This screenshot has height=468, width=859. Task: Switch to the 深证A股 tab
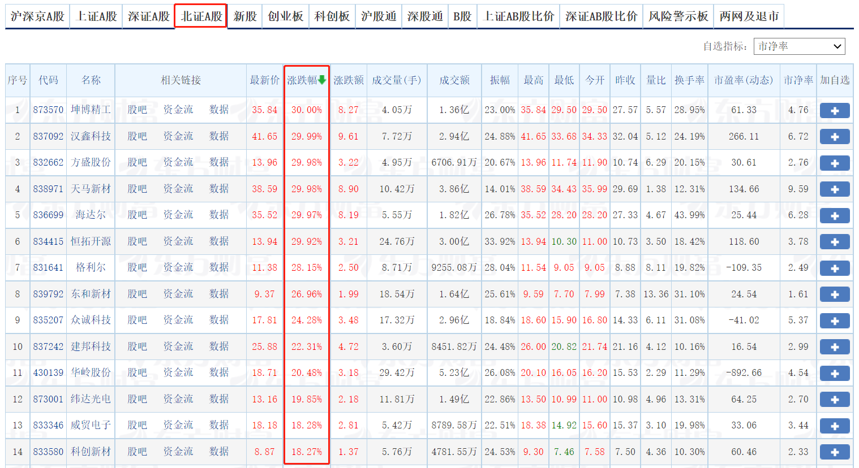pyautogui.click(x=149, y=17)
